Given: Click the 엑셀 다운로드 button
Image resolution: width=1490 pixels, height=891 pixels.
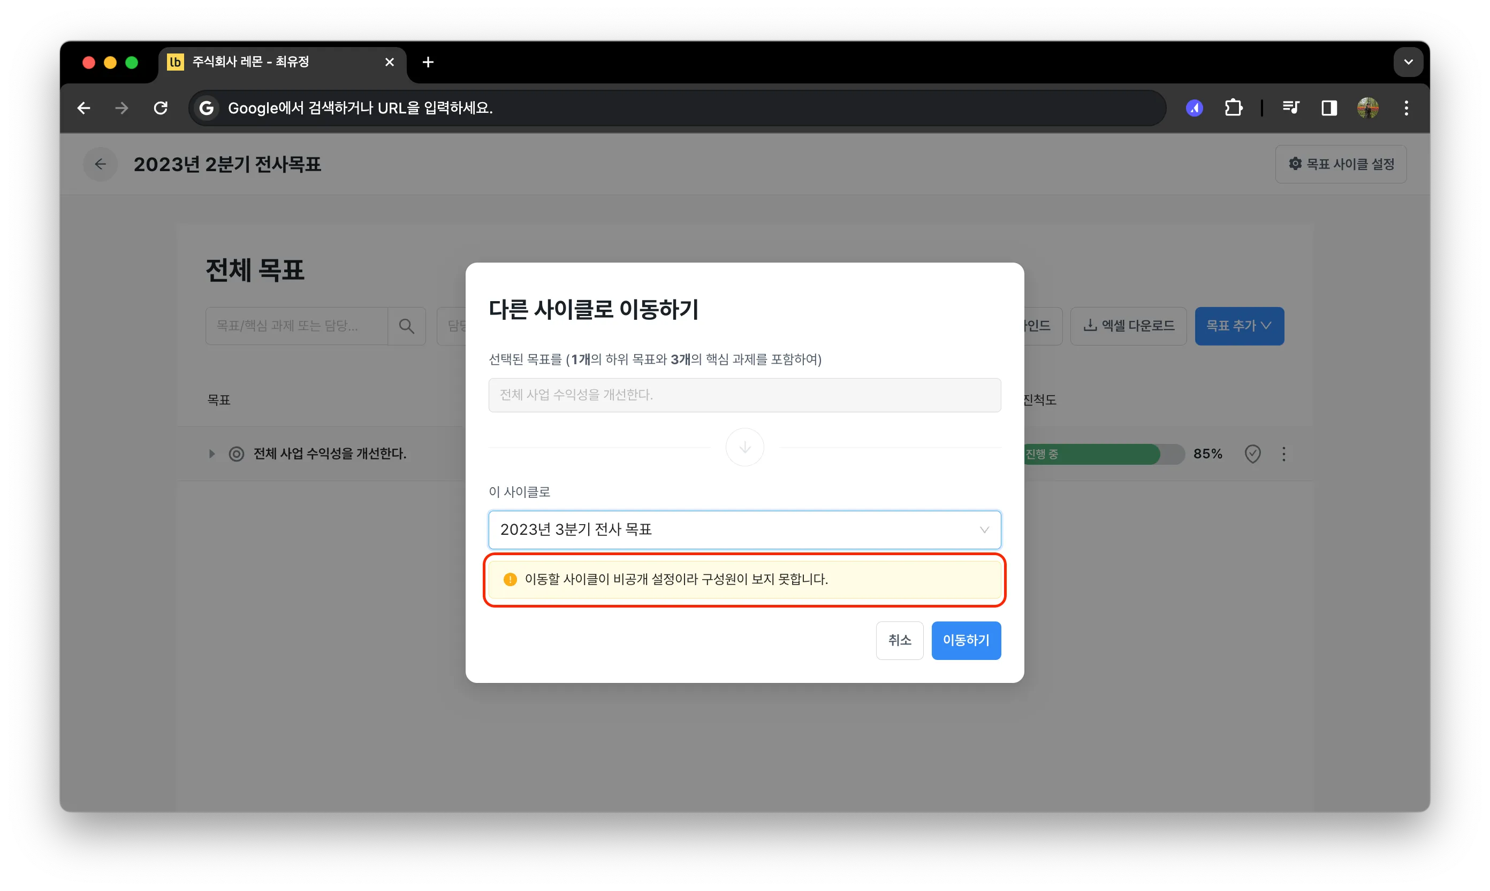Looking at the screenshot, I should pos(1128,326).
